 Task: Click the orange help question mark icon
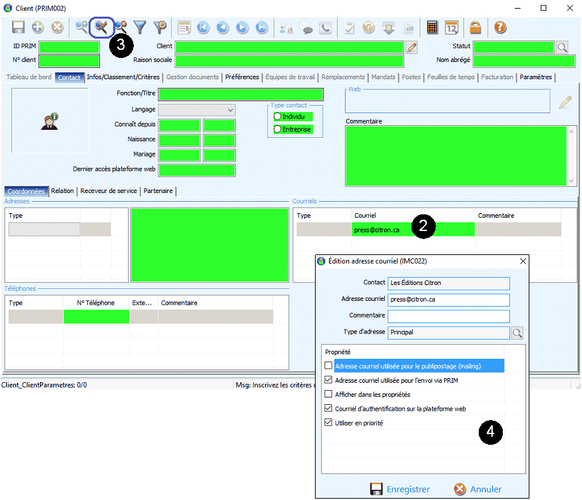coord(500,27)
